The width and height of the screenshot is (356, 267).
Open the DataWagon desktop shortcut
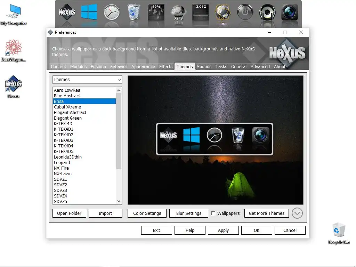pyautogui.click(x=14, y=50)
